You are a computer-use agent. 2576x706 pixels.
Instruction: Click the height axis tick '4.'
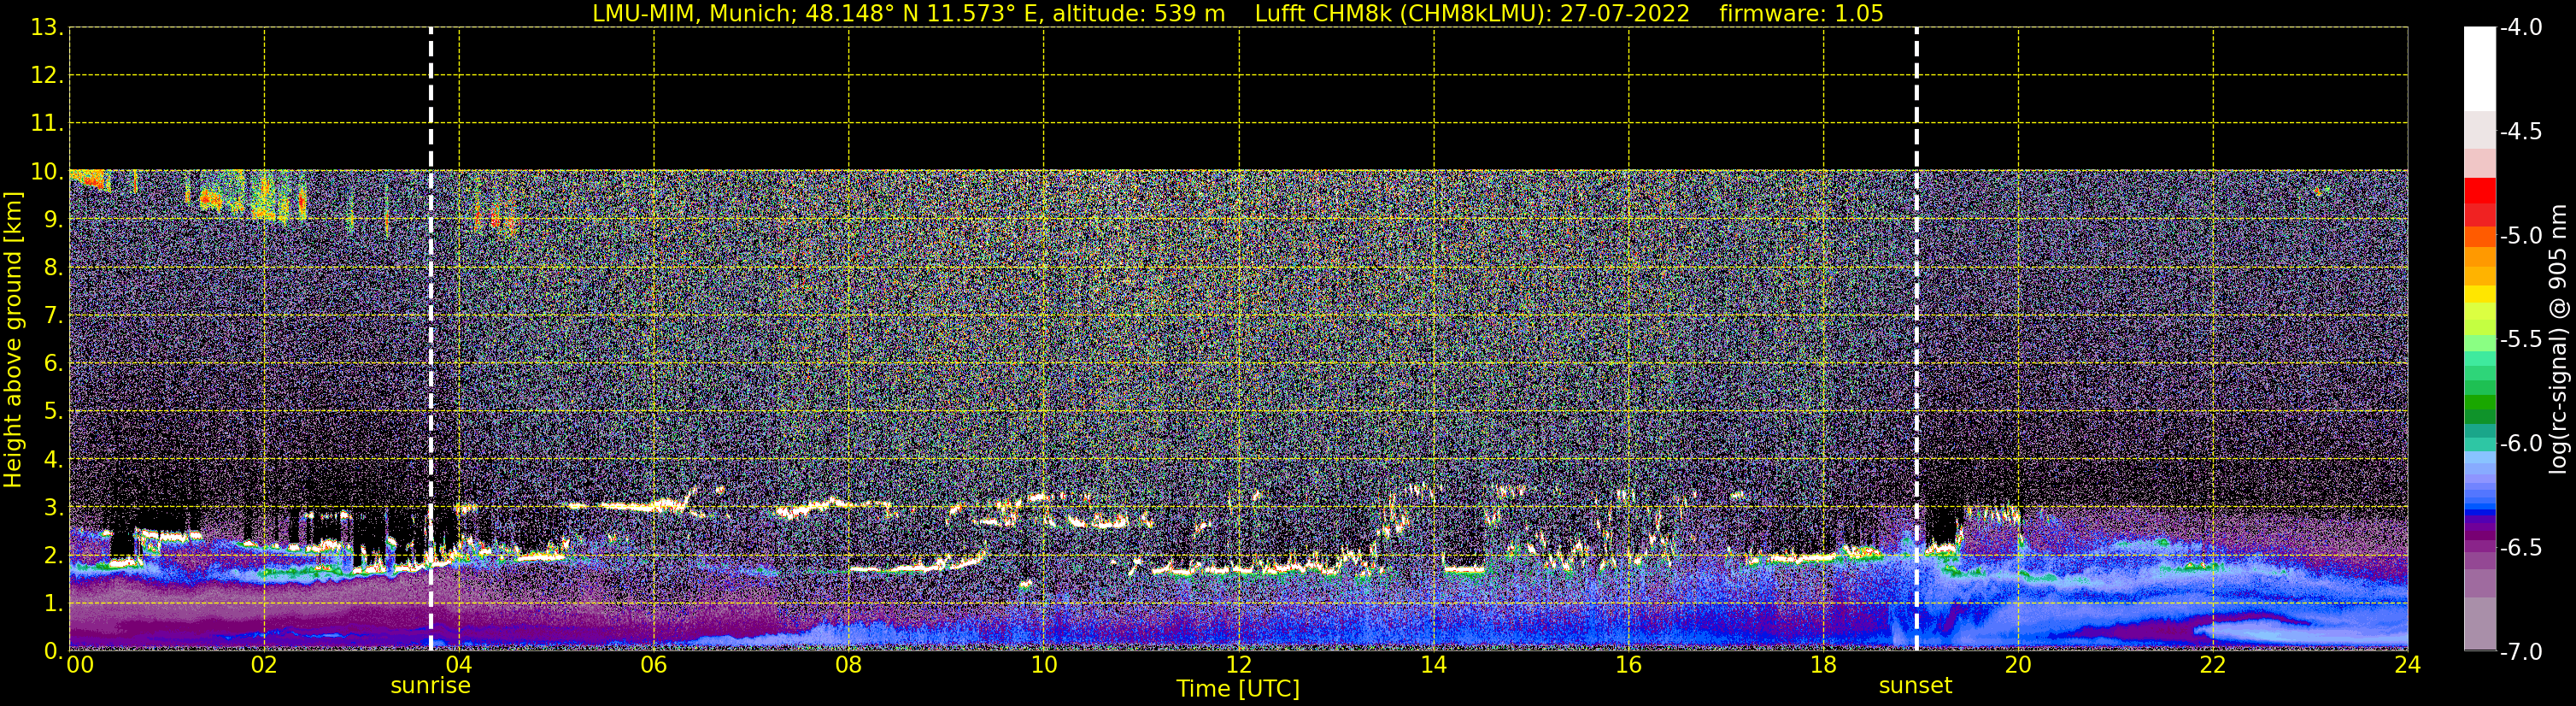click(x=54, y=460)
